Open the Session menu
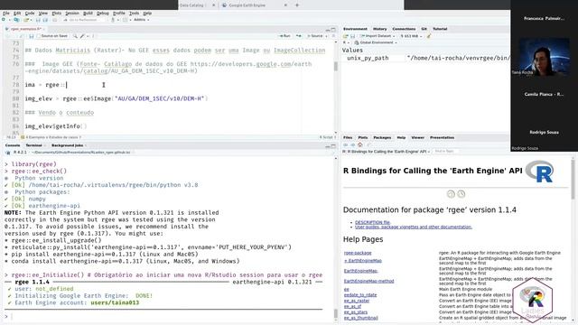578x325 pixels. (72, 14)
